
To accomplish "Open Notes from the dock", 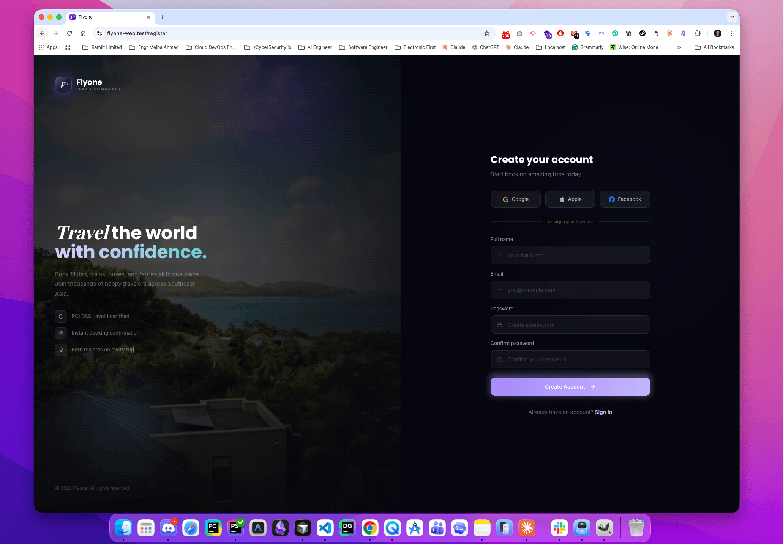I will pos(482,528).
